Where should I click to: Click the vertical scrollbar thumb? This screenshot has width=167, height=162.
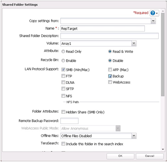163,54
